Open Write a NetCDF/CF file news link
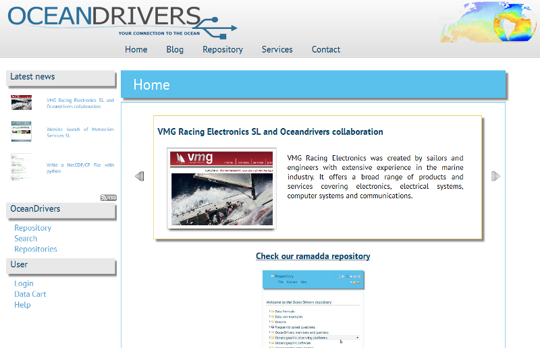Screen dimensions: 540x348 pyautogui.click(x=80, y=168)
